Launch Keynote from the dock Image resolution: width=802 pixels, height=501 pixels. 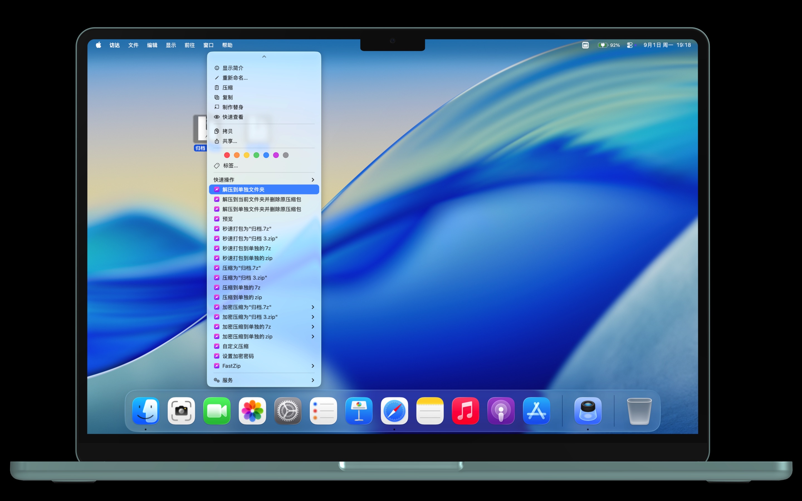[359, 411]
